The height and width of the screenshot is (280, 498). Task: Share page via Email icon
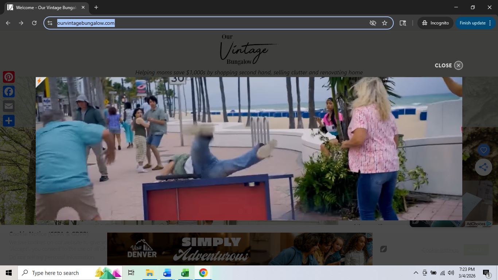coord(9,106)
